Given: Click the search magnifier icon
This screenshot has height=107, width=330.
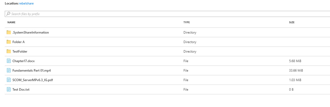Looking at the screenshot, I should pos(8,14).
